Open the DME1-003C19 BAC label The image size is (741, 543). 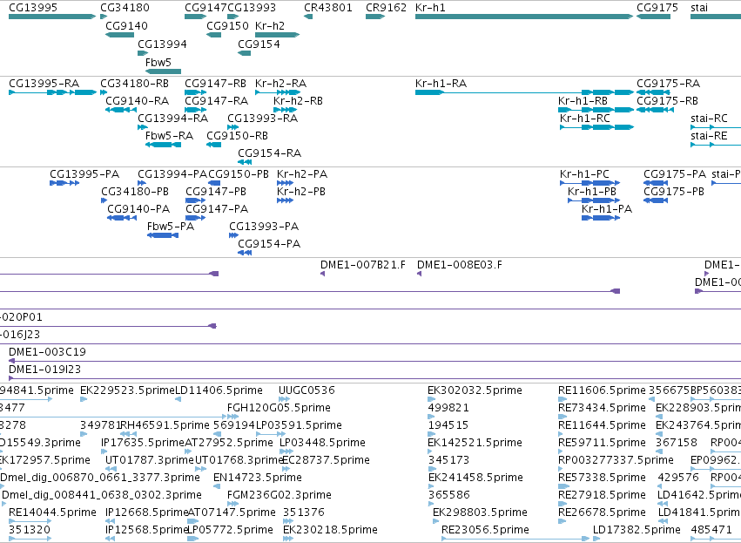click(47, 352)
